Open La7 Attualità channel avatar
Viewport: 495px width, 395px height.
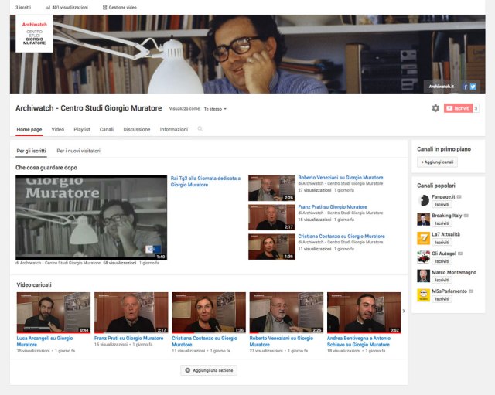(x=423, y=238)
